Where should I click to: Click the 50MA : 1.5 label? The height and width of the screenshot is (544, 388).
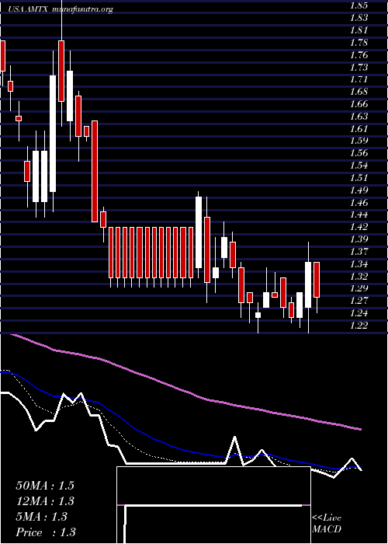point(45,486)
